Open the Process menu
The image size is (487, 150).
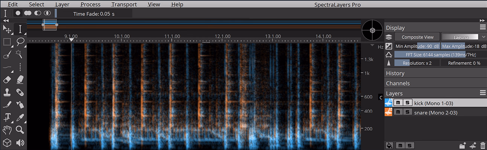[x=90, y=4]
